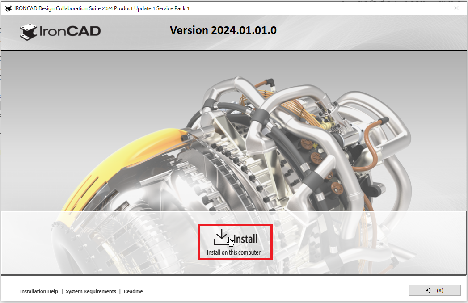Click the IronCAD logo in the header
The image size is (468, 303).
click(60, 32)
